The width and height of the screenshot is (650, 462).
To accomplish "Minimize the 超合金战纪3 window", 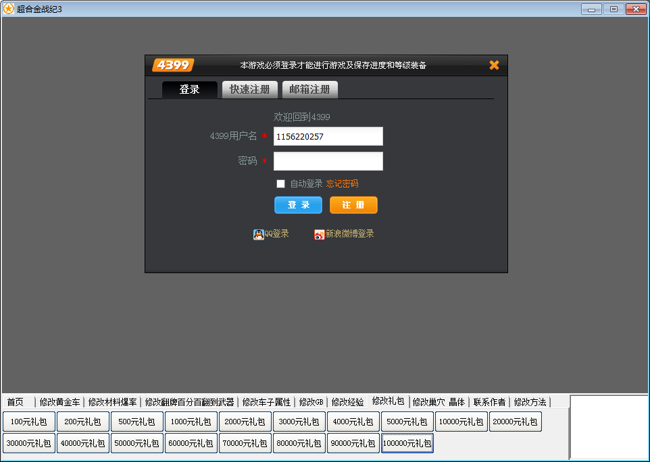I will [x=591, y=9].
